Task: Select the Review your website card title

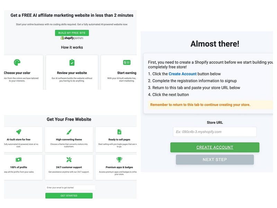Action: [x=72, y=73]
